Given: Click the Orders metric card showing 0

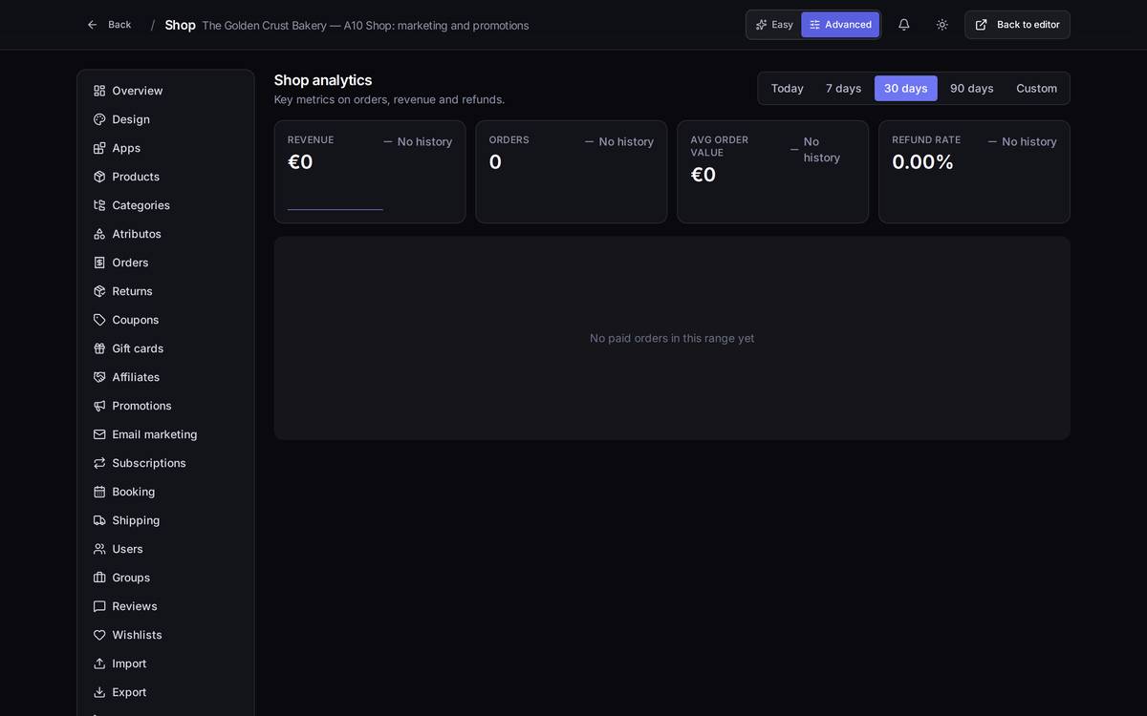Looking at the screenshot, I should tap(572, 172).
